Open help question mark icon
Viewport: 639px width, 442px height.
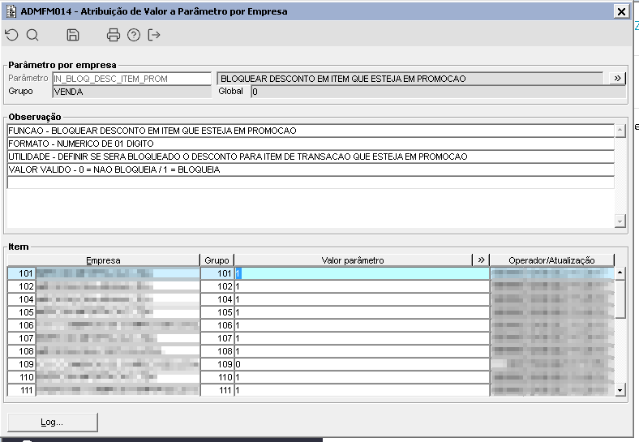point(134,35)
